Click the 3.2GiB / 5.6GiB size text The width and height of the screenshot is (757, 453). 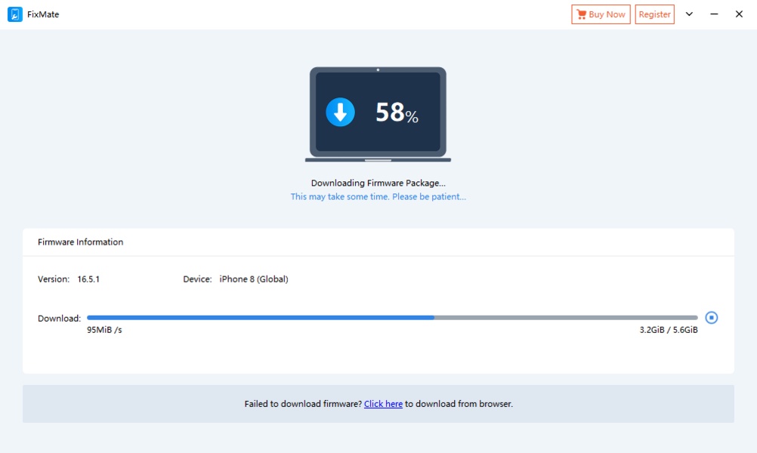point(669,330)
